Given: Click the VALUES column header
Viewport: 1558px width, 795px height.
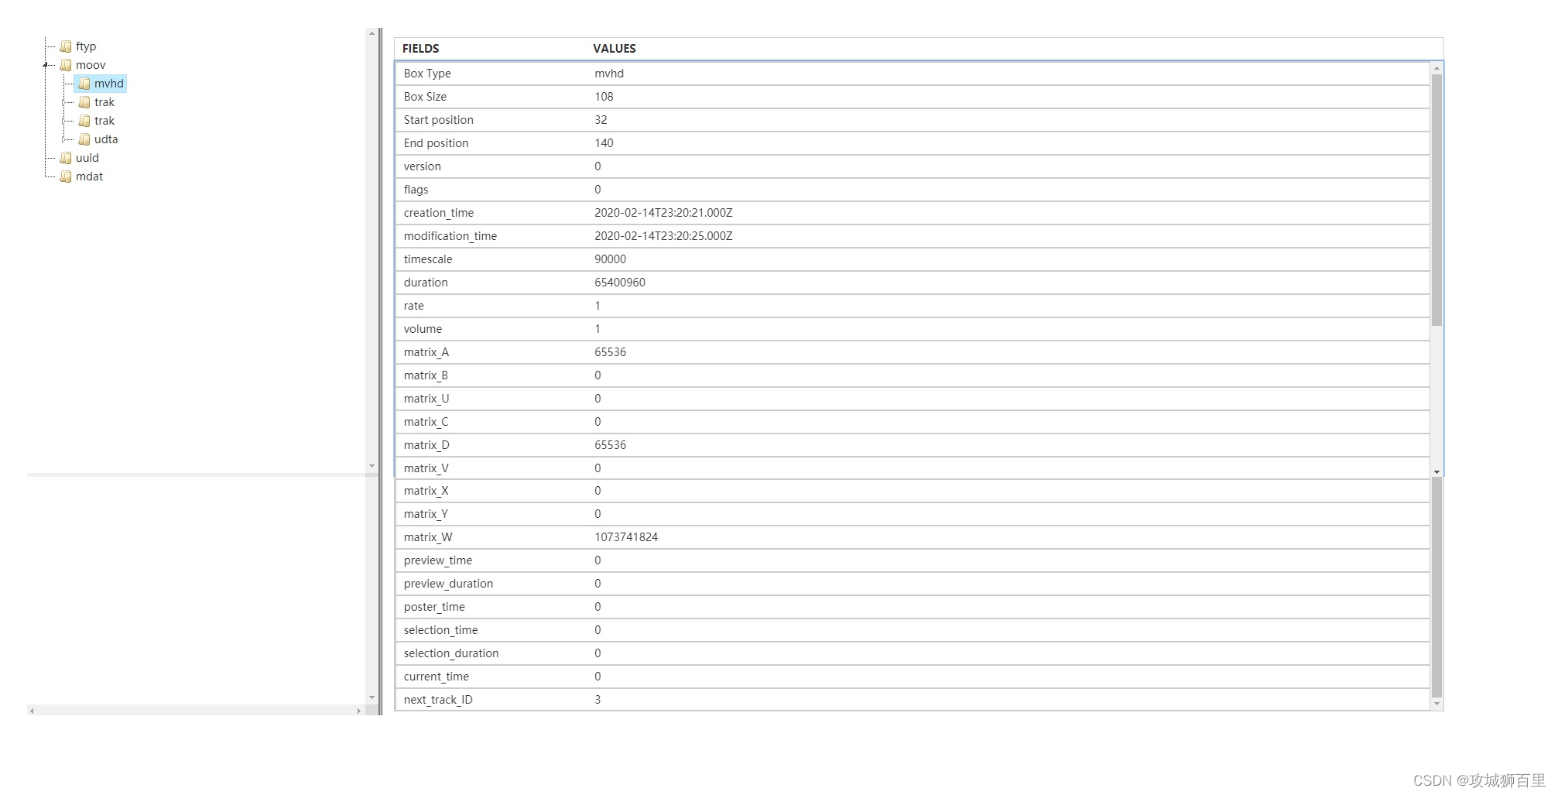Looking at the screenshot, I should (615, 49).
